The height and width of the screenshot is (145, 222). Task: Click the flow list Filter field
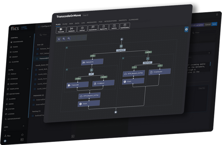click(x=45, y=34)
